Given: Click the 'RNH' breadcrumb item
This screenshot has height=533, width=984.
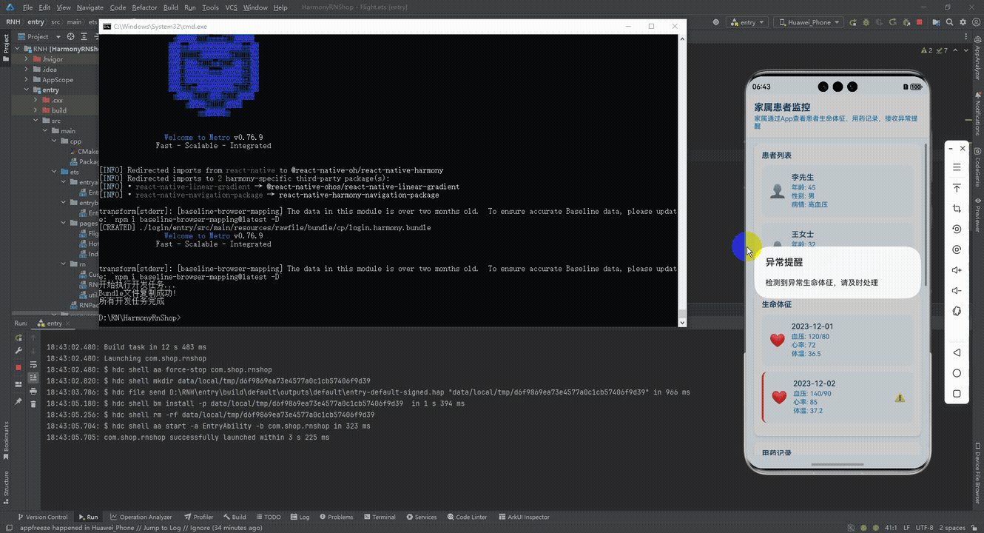Looking at the screenshot, I should 13,22.
